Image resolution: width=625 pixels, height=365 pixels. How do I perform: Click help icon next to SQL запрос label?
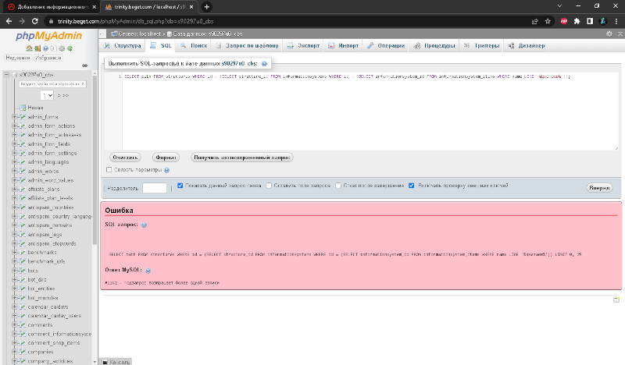click(x=145, y=225)
